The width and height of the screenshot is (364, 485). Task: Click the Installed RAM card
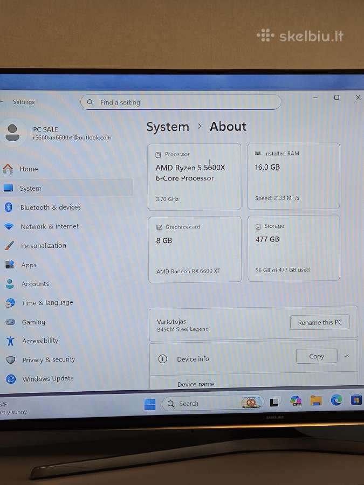pos(293,176)
